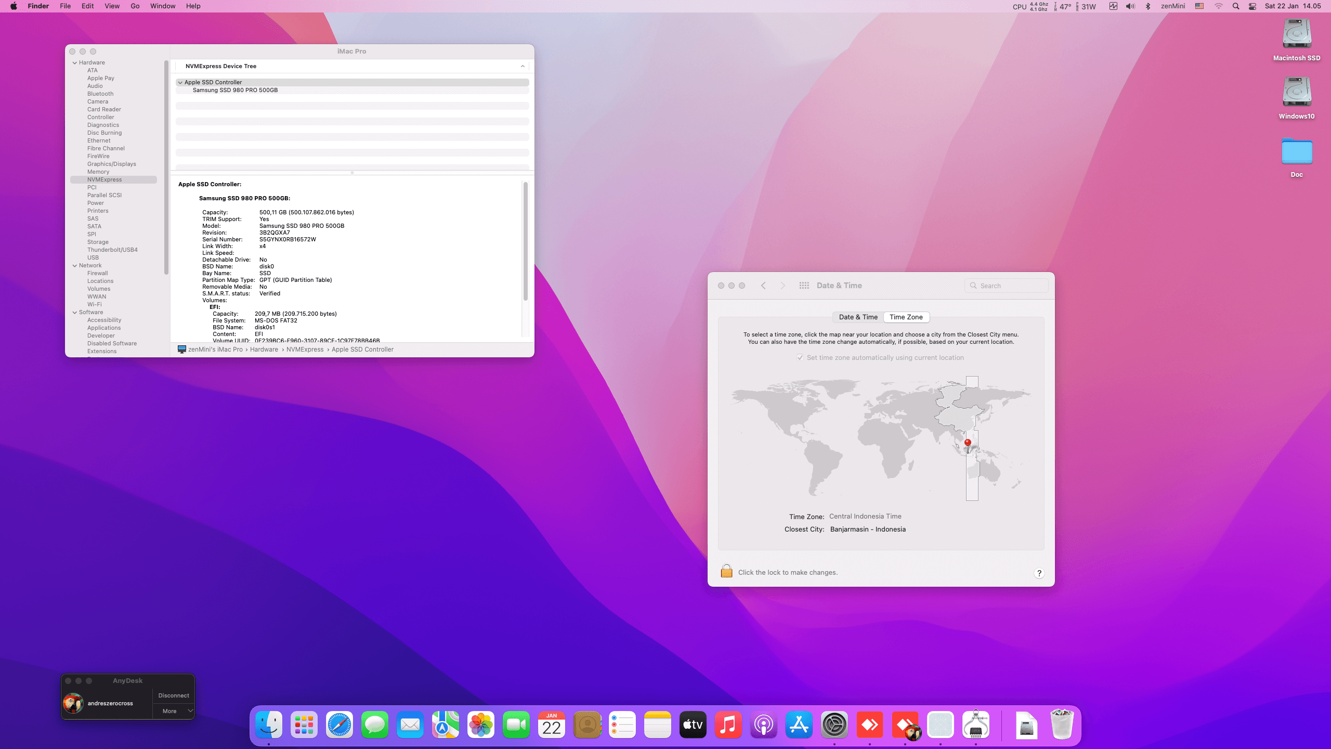This screenshot has height=749, width=1331.
Task: Open Podcasts from the Dock
Action: point(764,725)
